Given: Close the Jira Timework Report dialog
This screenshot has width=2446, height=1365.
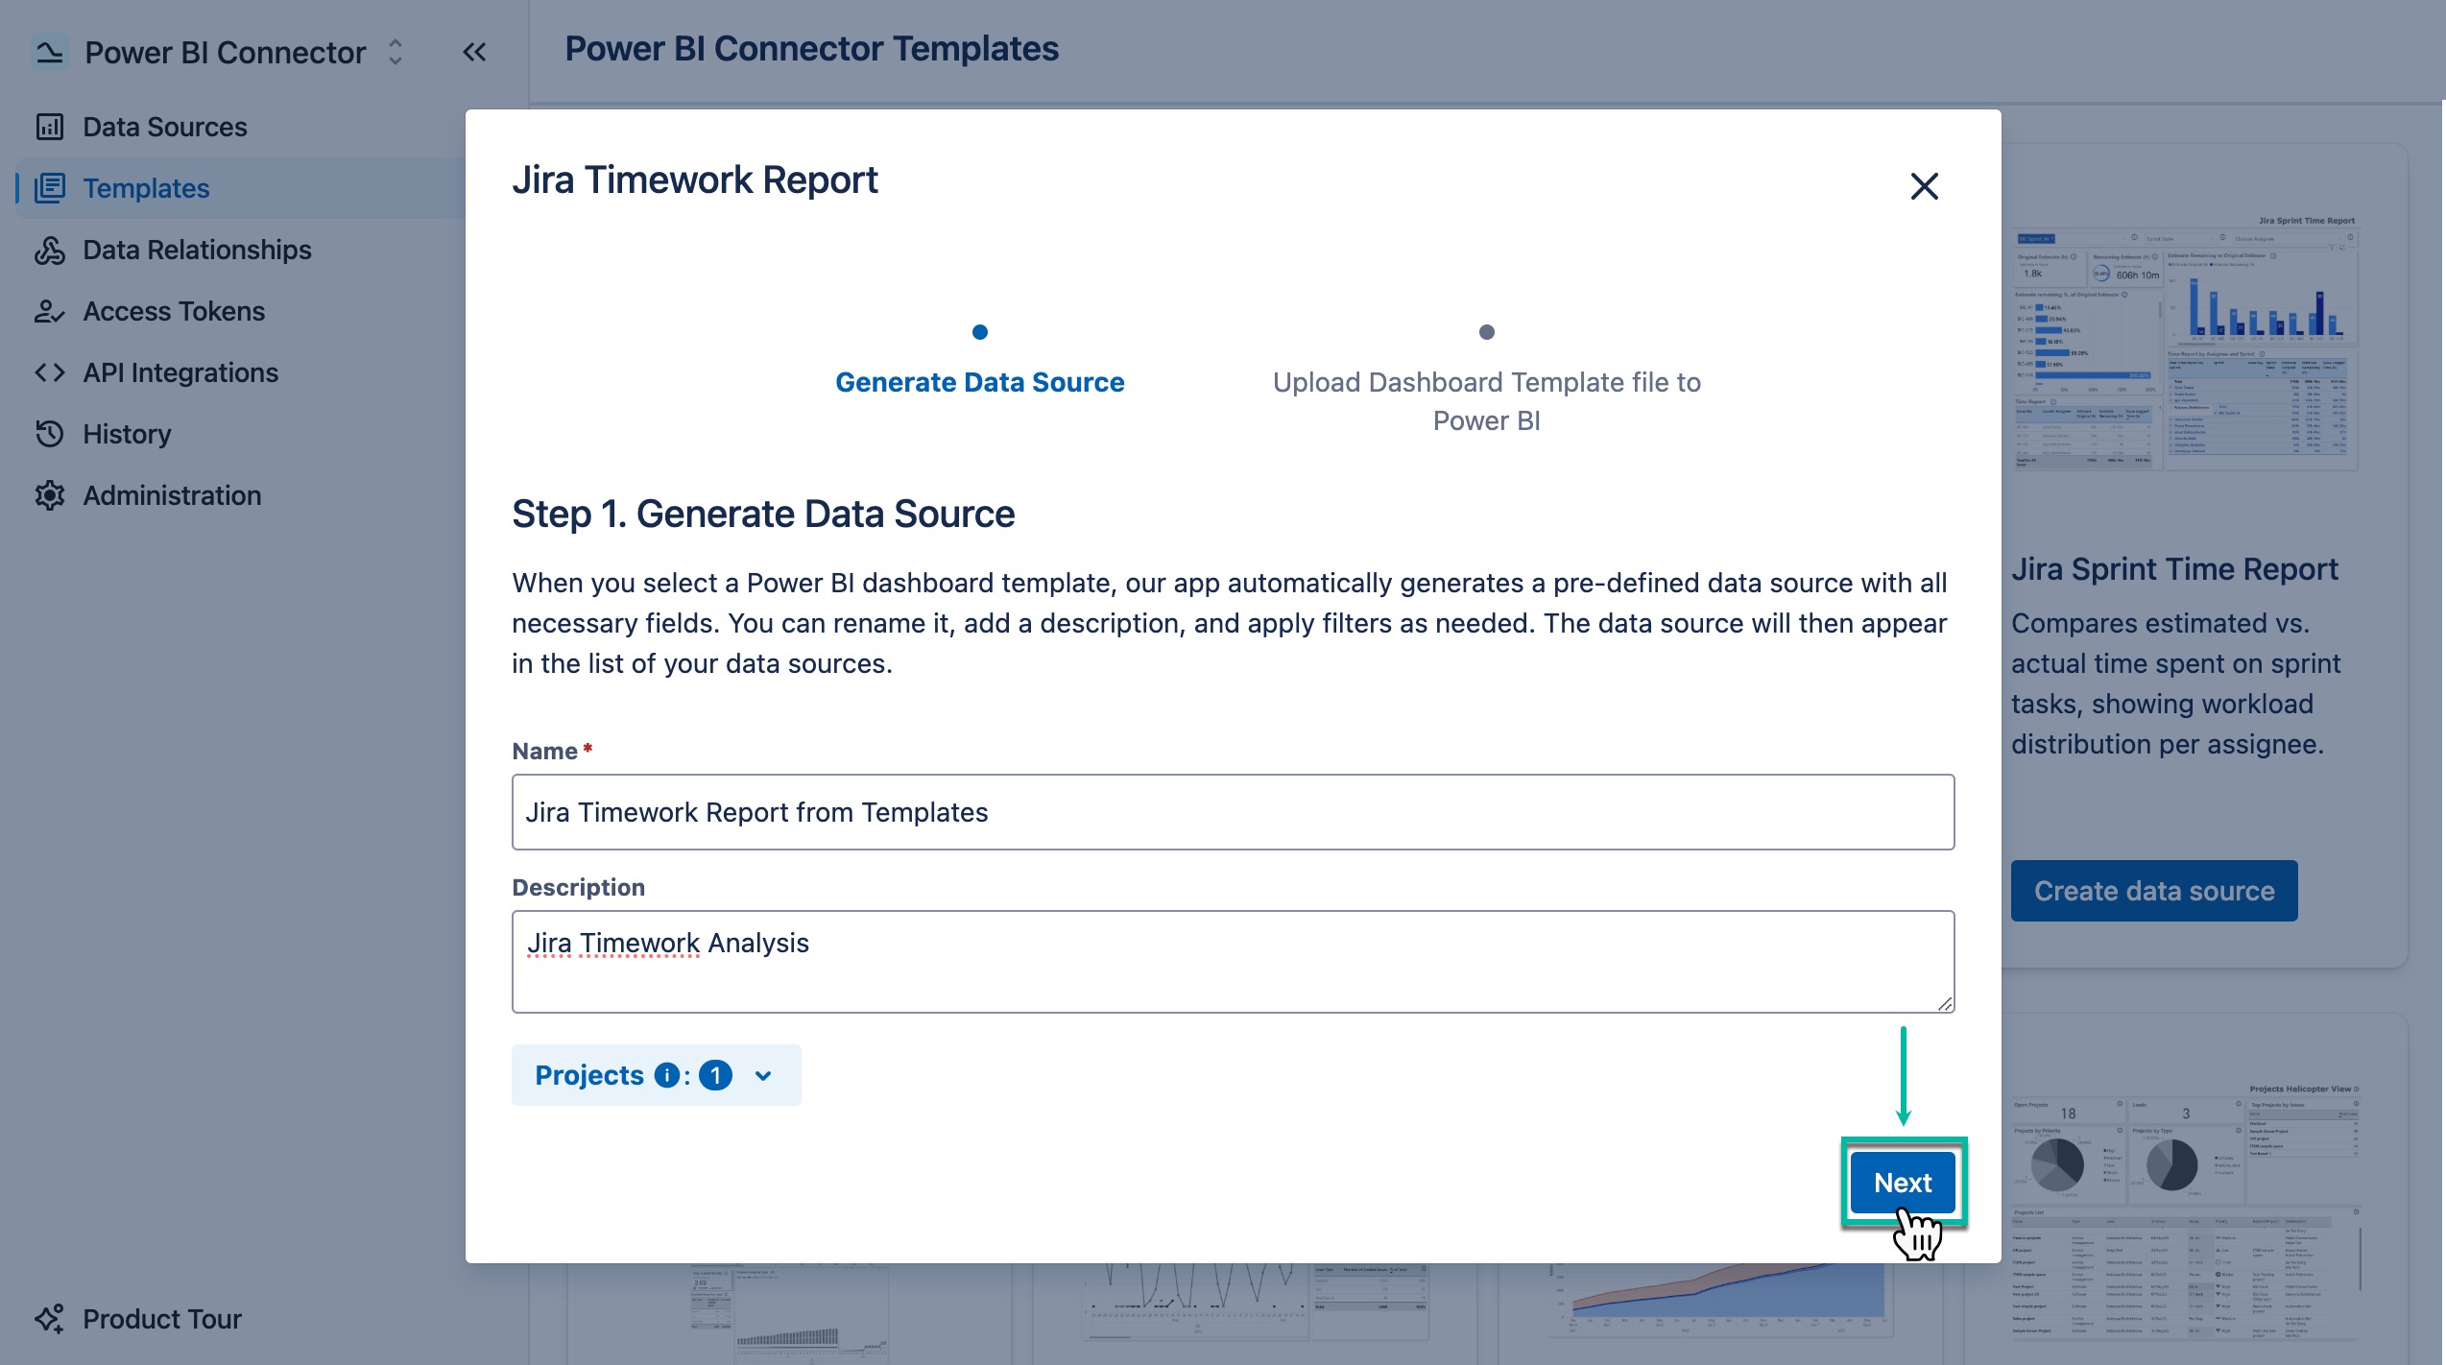Looking at the screenshot, I should point(1925,186).
